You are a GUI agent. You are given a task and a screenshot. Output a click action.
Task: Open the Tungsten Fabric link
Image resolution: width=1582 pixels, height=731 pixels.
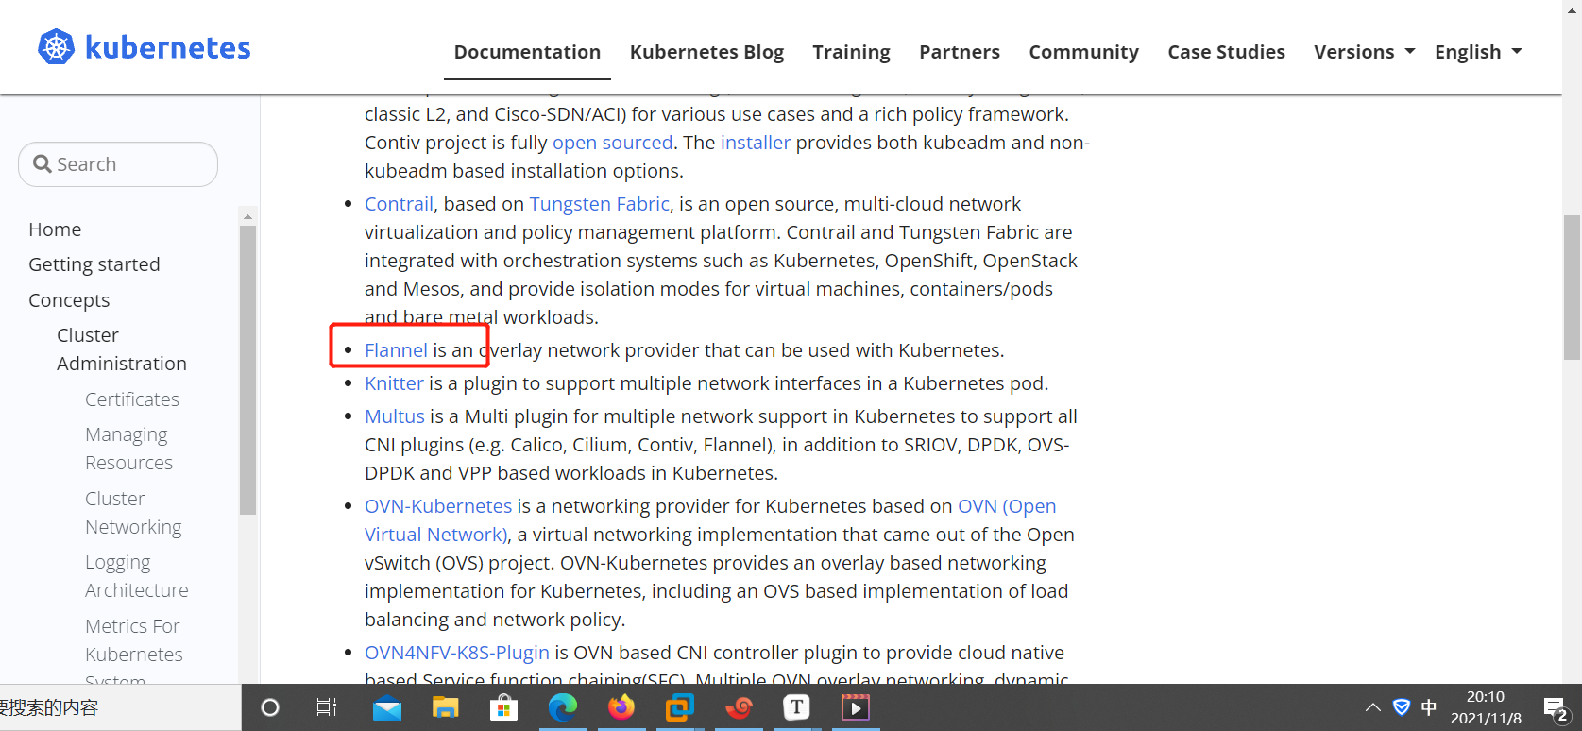(x=599, y=204)
